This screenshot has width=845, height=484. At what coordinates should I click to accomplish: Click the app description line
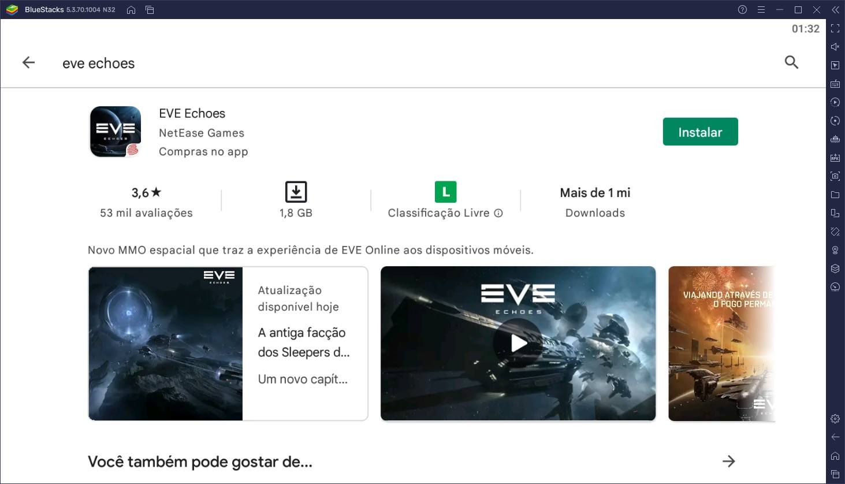(311, 250)
